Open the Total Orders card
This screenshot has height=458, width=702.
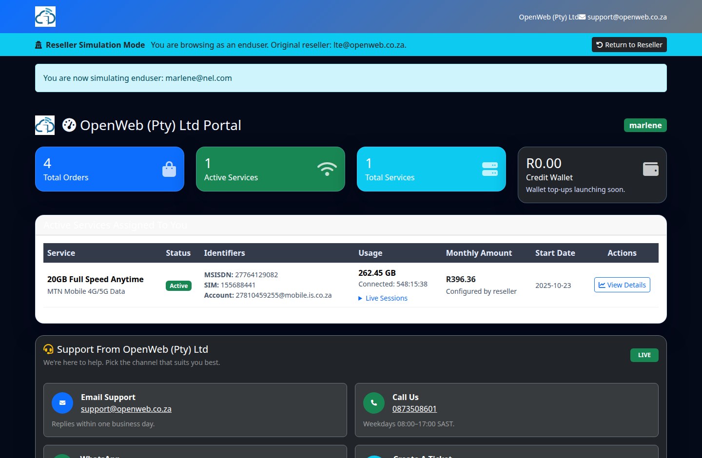(x=110, y=169)
